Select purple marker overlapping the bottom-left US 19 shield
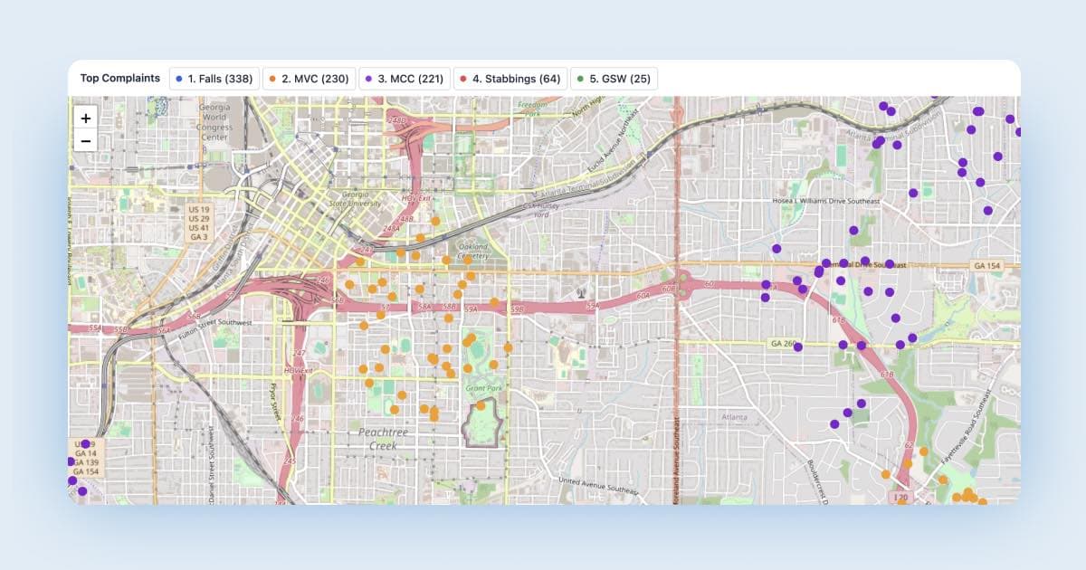The width and height of the screenshot is (1086, 570). pos(85,444)
